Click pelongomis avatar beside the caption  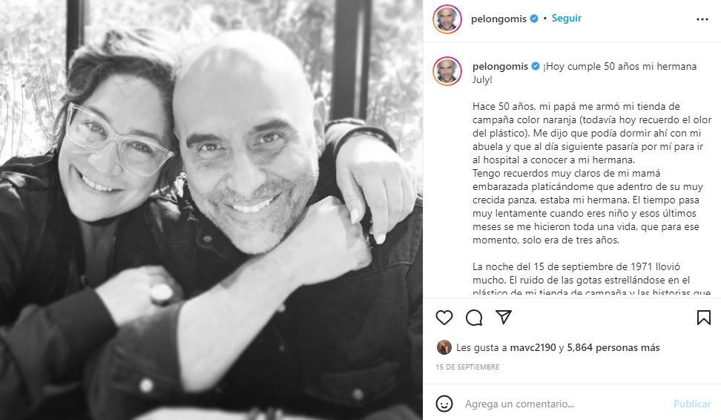[x=447, y=71]
